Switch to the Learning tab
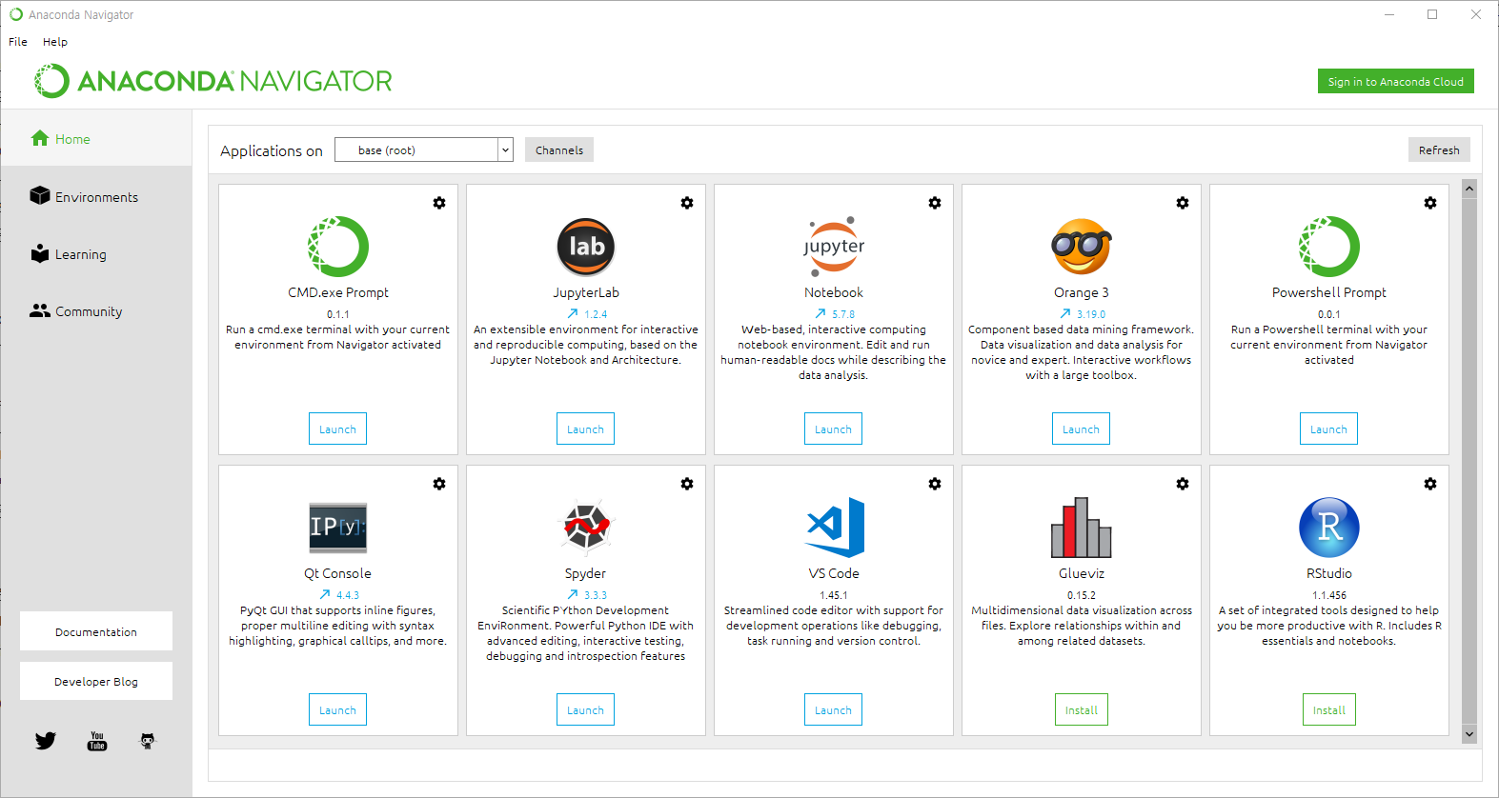Image resolution: width=1499 pixels, height=798 pixels. 96,254
